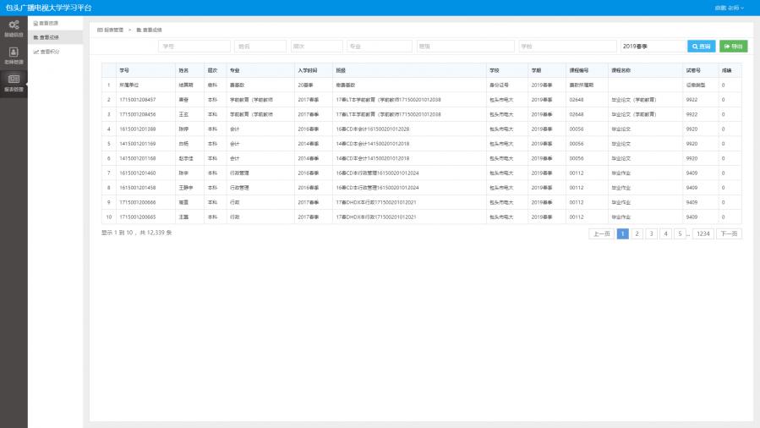Click the 学号 column header
The height and width of the screenshot is (428, 760).
click(x=124, y=70)
